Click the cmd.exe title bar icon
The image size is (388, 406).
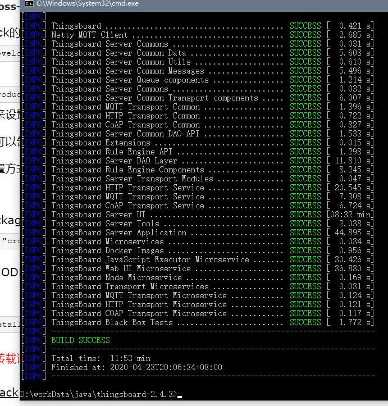click(29, 3)
